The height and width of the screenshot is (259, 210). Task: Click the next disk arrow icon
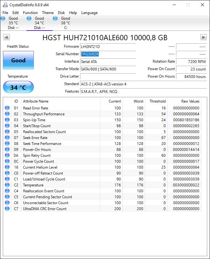point(203,37)
